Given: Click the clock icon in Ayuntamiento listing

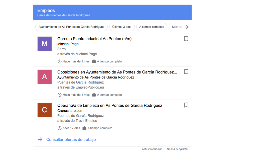Looking at the screenshot, I should [60, 95].
